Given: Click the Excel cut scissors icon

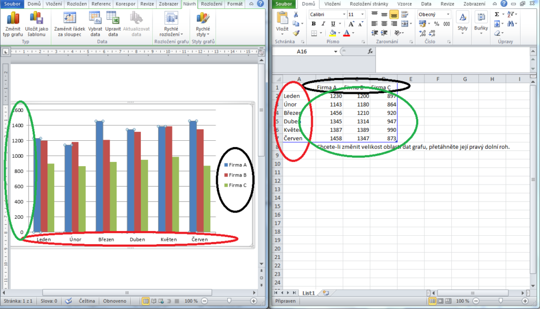Looking at the screenshot, I should [x=296, y=14].
